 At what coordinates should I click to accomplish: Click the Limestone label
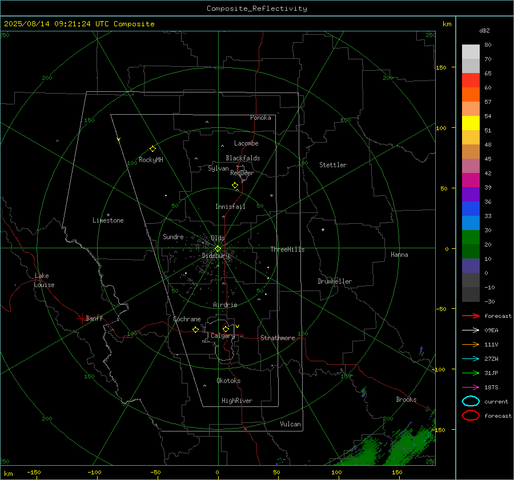pyautogui.click(x=108, y=220)
